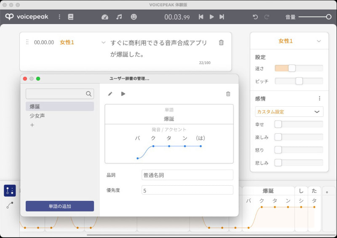Undo the last action
337x238 pixels.
(255, 17)
